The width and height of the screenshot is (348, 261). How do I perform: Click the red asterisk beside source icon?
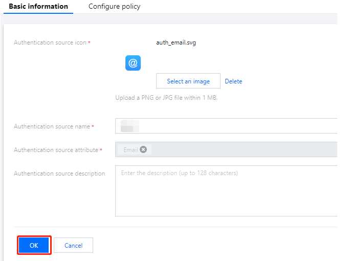(90, 43)
